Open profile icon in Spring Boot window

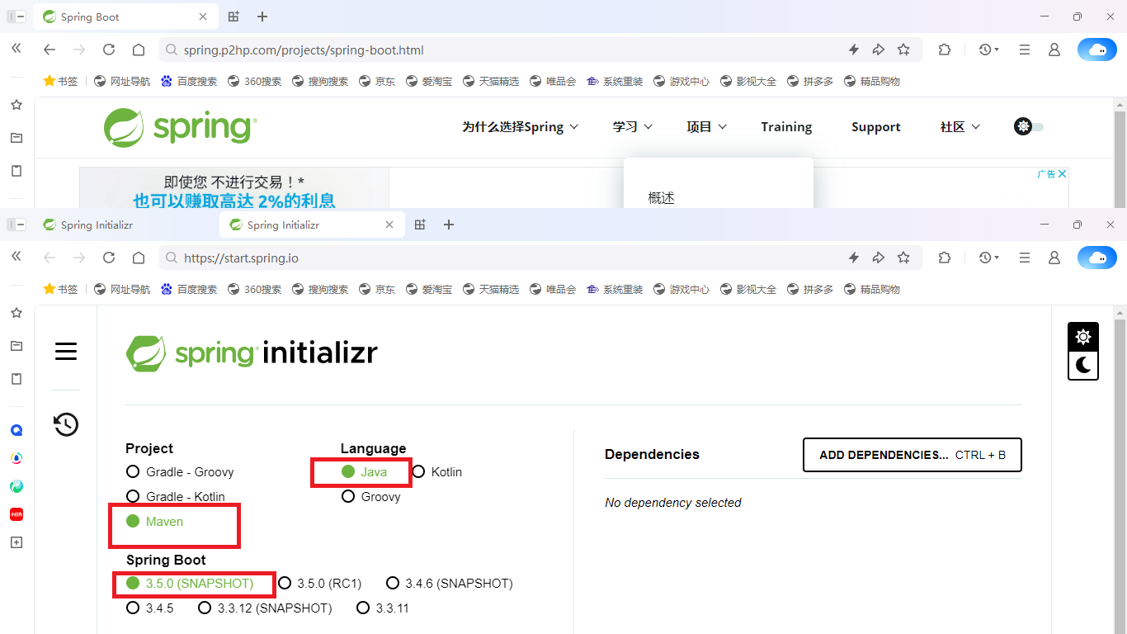click(1054, 50)
